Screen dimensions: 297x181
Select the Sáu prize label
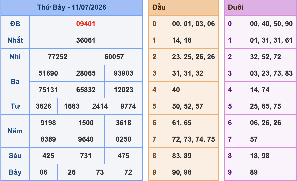point(15,156)
